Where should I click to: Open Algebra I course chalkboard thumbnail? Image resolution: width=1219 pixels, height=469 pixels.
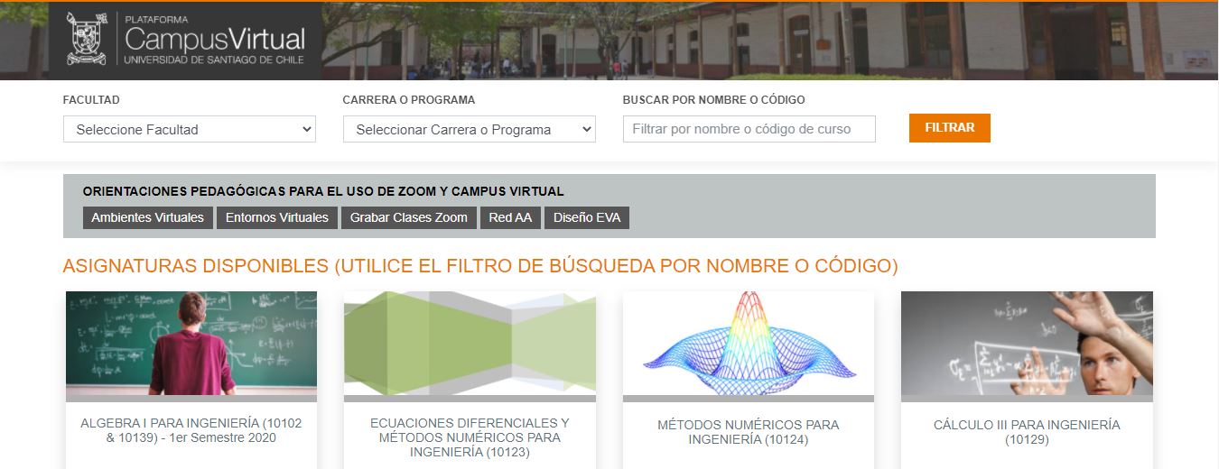(x=191, y=343)
